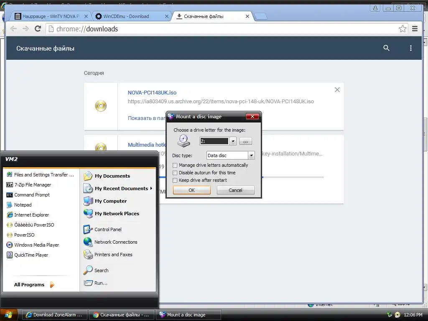This screenshot has height=321, width=428.
Task: Remove NOVA-PCI148UK.iso from downloads list
Action: coord(337,90)
